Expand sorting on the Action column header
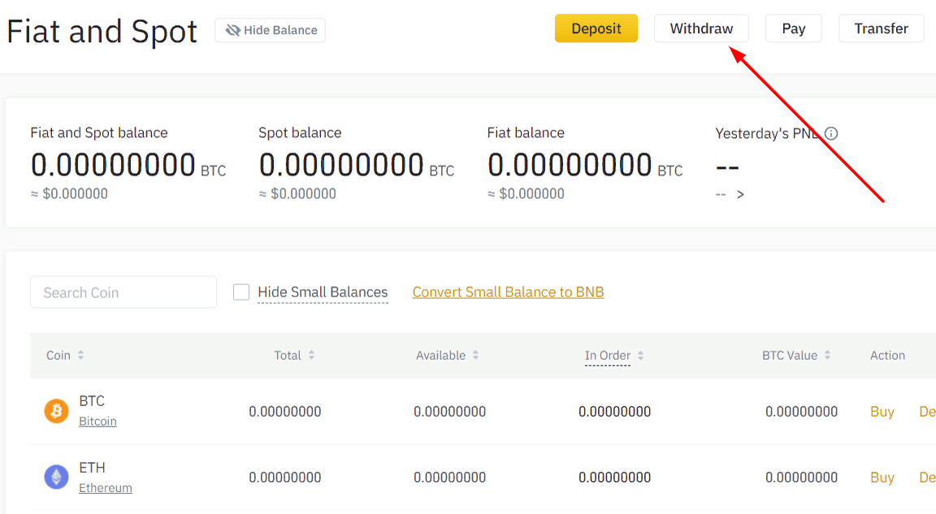This screenshot has width=936, height=514. tap(887, 355)
